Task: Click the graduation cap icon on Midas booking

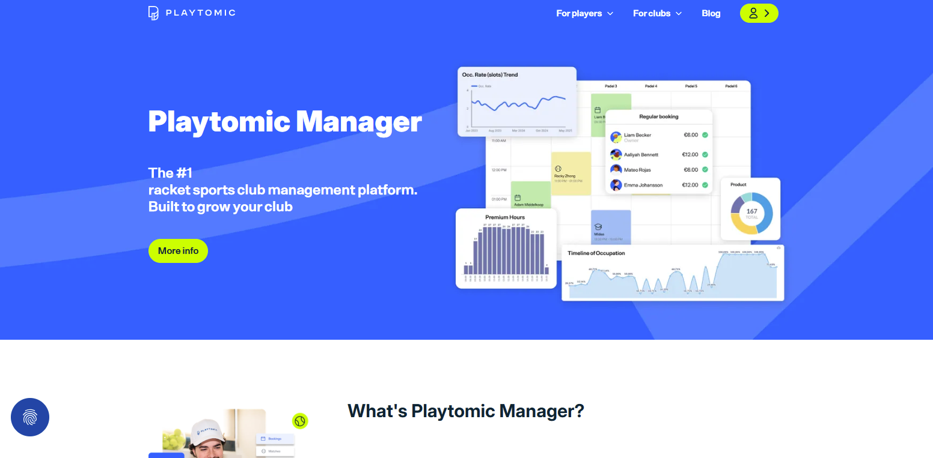Action: 598,227
